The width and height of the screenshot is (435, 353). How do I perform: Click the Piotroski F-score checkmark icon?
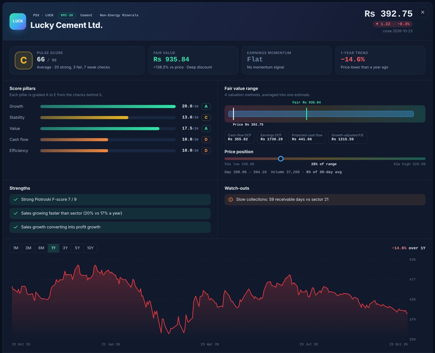(16, 199)
